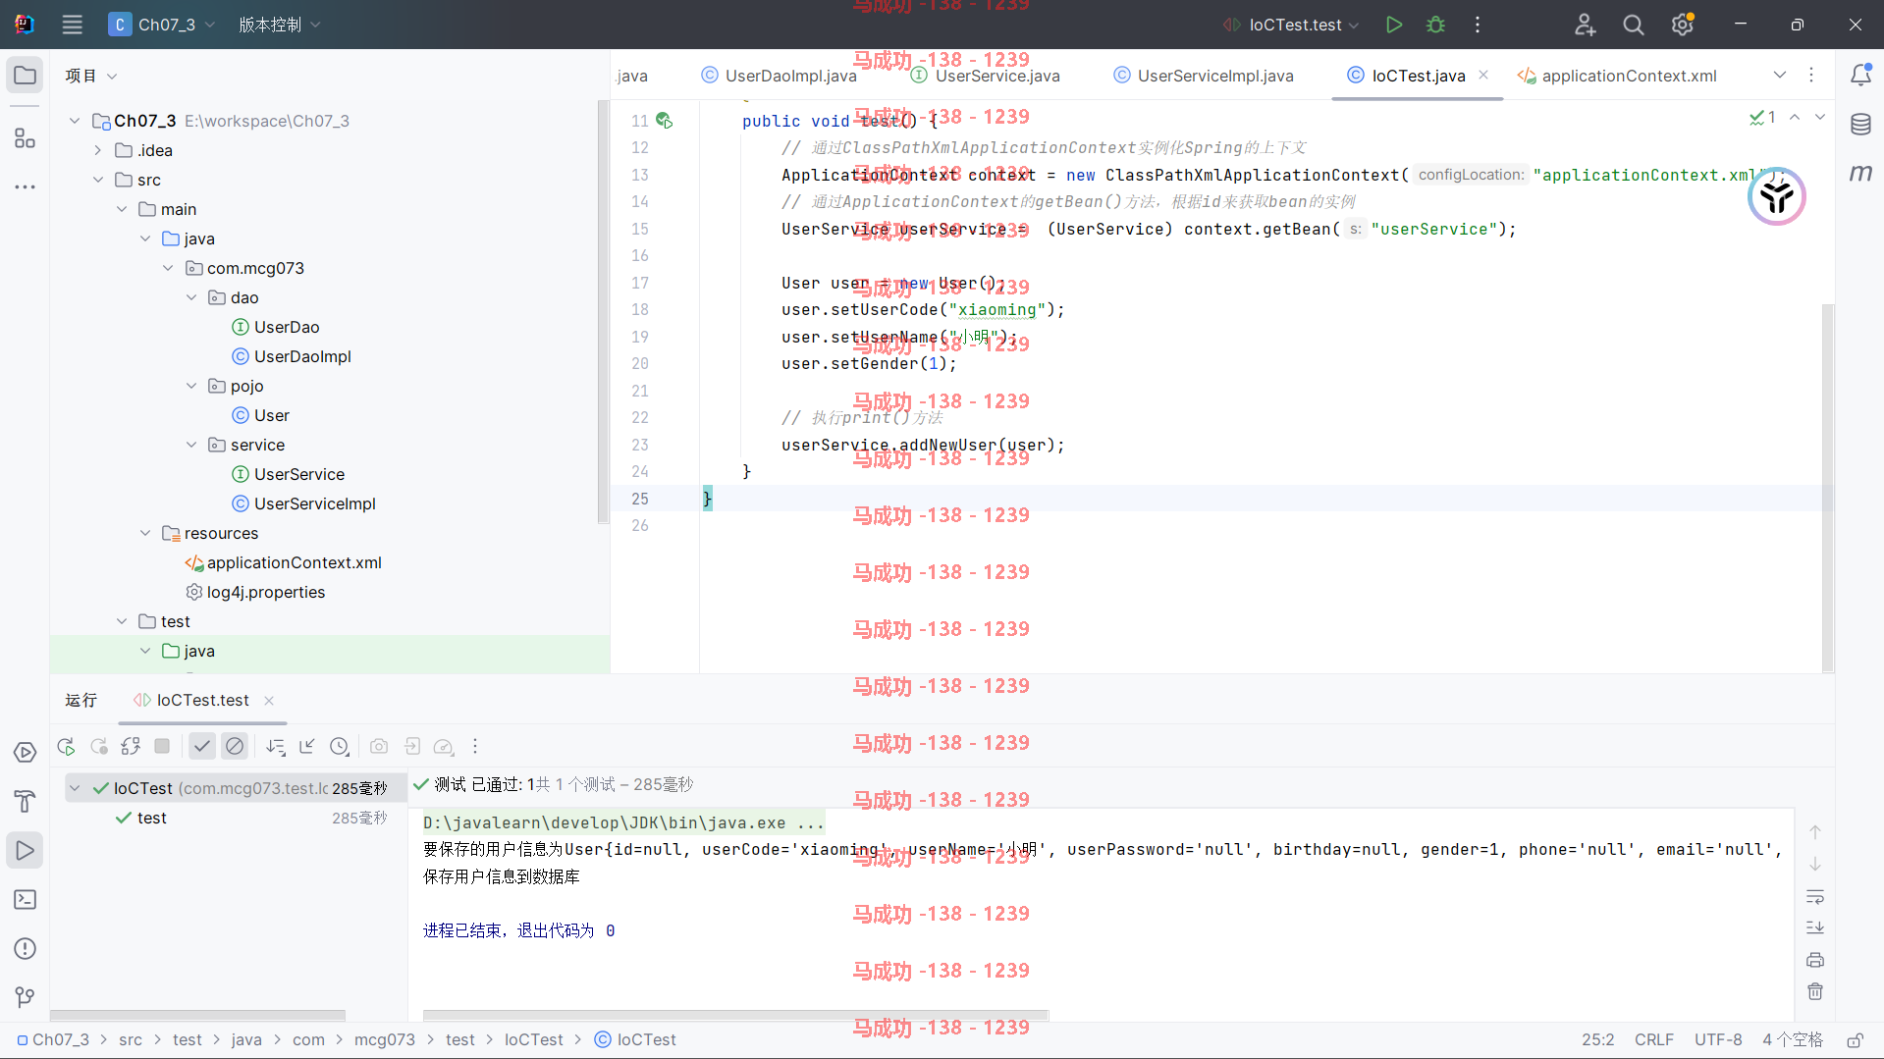1884x1059 pixels.
Task: Open the Run tool window icon
Action: (25, 850)
